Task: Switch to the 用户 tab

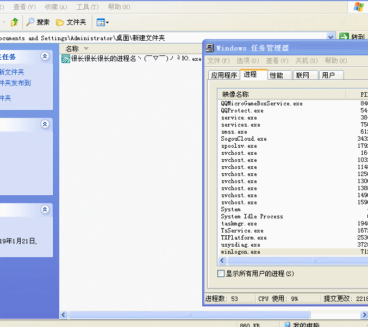Action: [332, 76]
